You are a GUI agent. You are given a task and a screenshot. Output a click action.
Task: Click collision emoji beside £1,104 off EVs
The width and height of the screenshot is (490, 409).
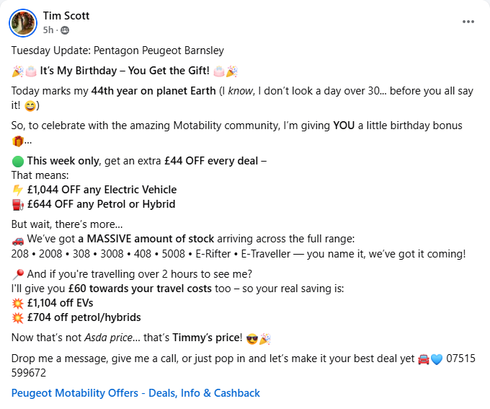tap(17, 303)
